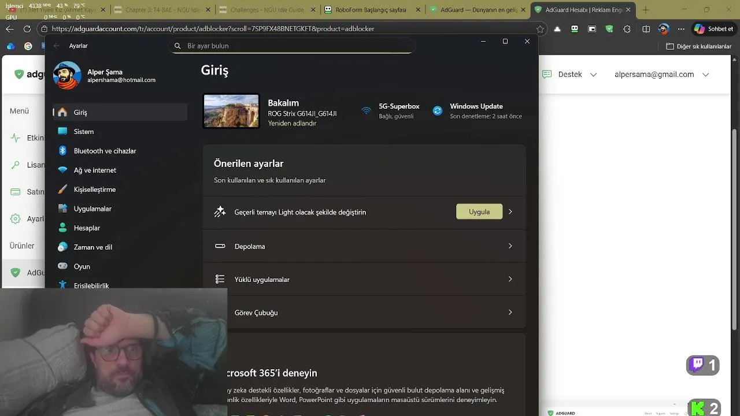
Task: Click the theme sparkle icon
Action: pos(220,212)
